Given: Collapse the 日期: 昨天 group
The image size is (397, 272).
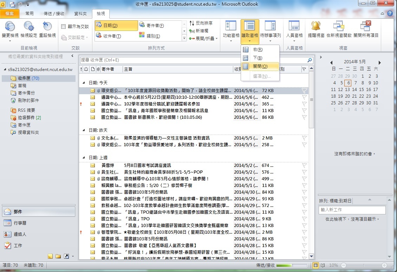Looking at the screenshot, I should (84, 130).
